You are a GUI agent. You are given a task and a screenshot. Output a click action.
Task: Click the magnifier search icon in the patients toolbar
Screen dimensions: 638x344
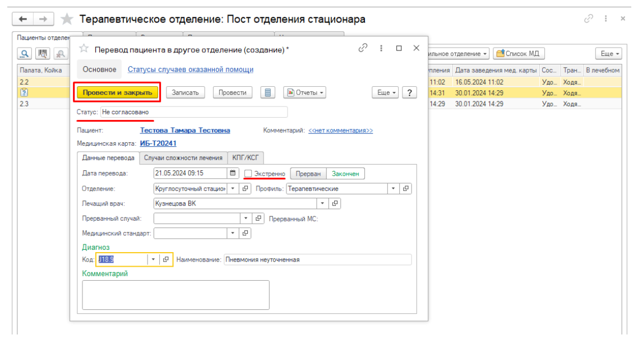[26, 54]
